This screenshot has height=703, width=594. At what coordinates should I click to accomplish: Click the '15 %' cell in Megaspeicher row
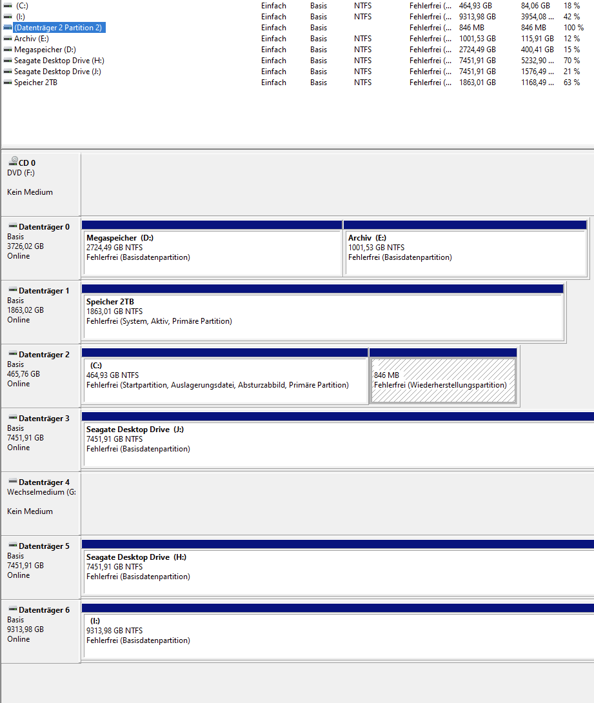(571, 50)
